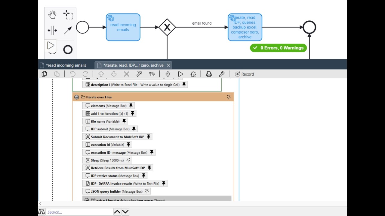Image resolution: width=385 pixels, height=216 pixels.
Task: Select Submit Document to MuleSoft IDP step
Action: (117, 137)
